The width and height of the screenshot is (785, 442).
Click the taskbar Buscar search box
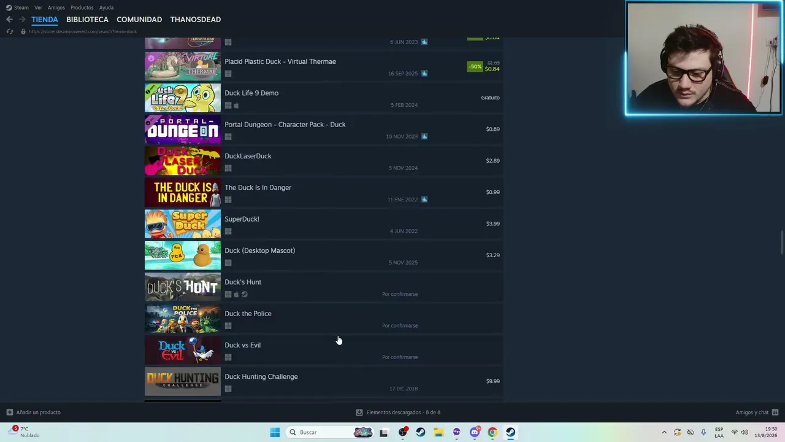tap(331, 432)
